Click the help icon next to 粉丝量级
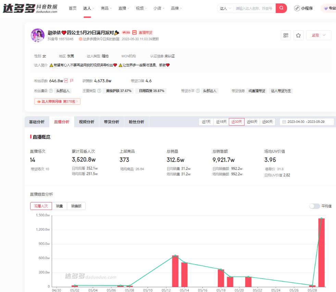The width and height of the screenshot is (336, 292). click(x=51, y=90)
